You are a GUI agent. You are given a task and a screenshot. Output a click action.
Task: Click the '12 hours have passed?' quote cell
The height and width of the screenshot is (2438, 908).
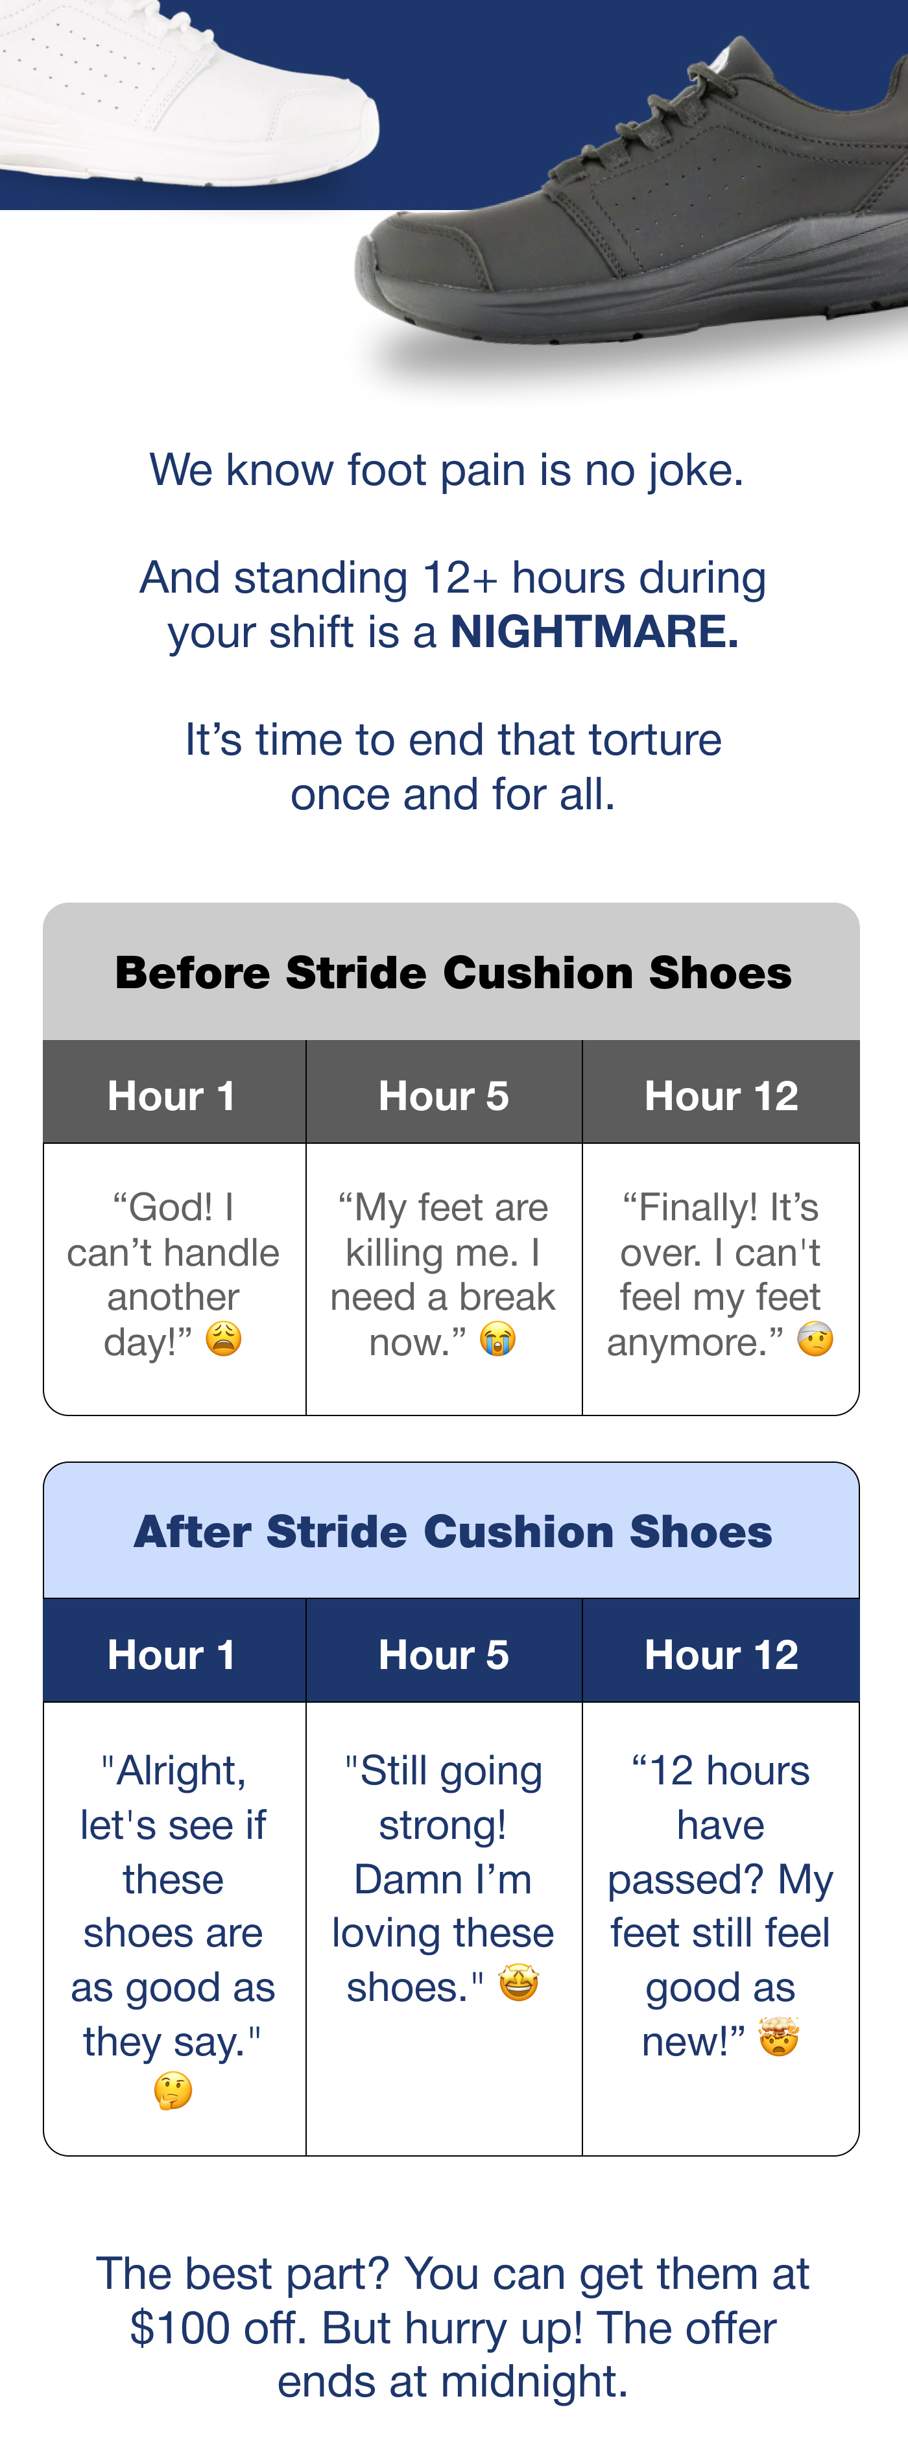(x=721, y=1929)
